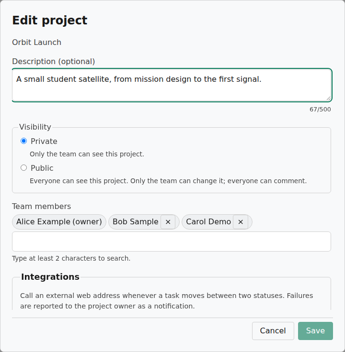
Task: Click the Edit project heading
Action: point(50,21)
